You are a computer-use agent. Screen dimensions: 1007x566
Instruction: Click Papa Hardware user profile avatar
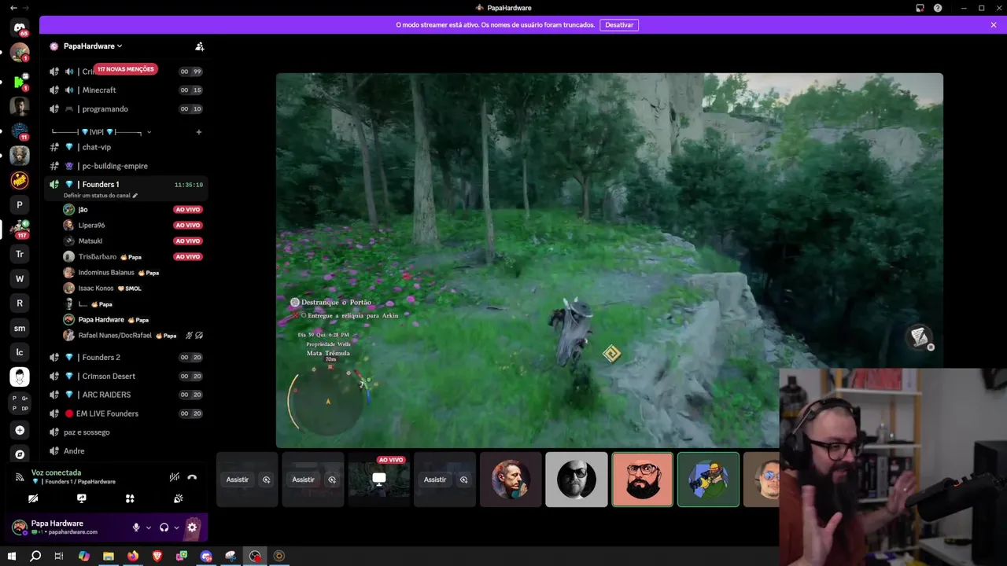coord(20,527)
